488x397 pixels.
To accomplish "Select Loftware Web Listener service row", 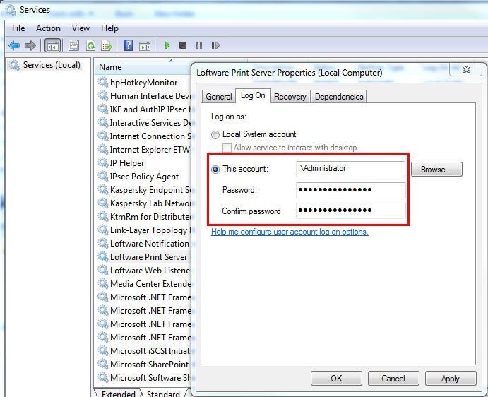I will tap(143, 270).
